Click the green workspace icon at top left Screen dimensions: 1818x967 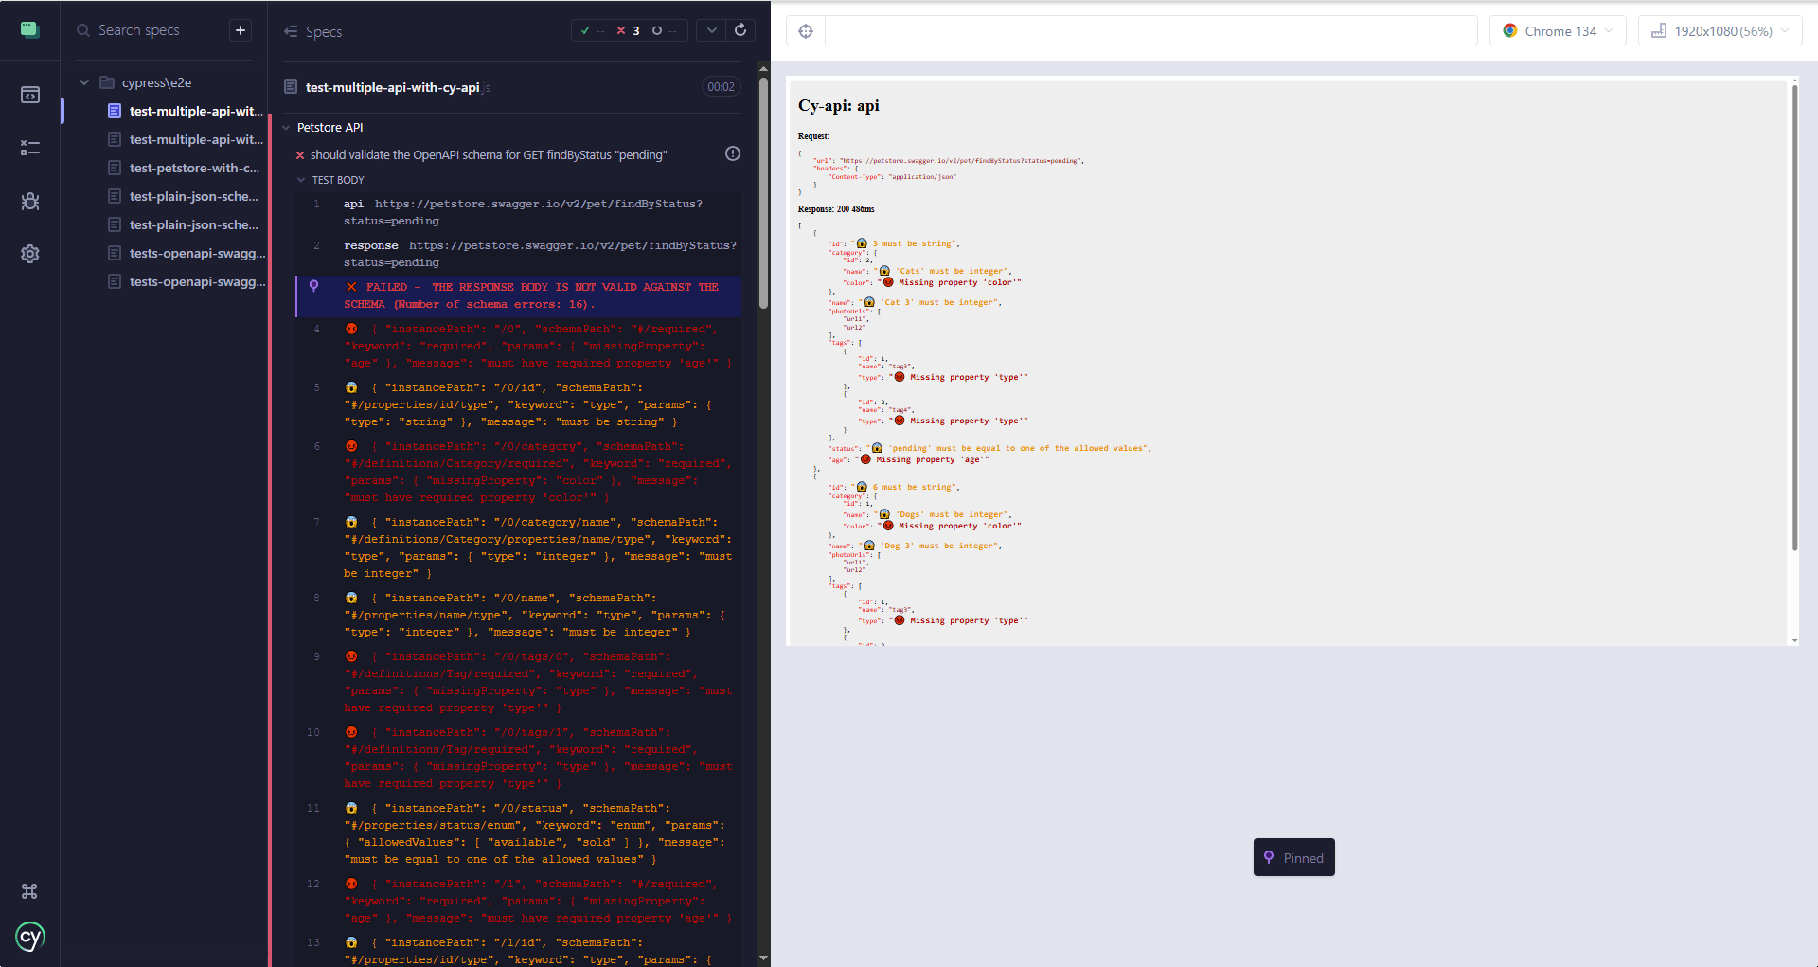[x=29, y=29]
